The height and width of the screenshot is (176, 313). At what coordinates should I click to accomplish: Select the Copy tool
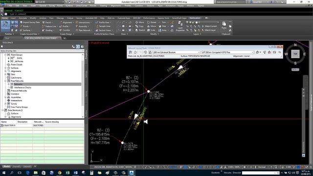[x=139, y=26]
